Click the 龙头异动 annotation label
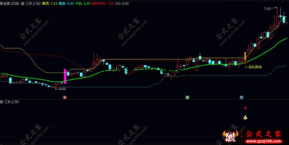 (253, 67)
